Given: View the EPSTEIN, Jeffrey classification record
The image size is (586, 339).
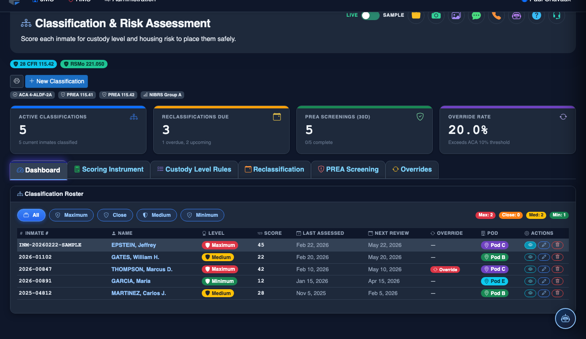Looking at the screenshot, I should [530, 245].
